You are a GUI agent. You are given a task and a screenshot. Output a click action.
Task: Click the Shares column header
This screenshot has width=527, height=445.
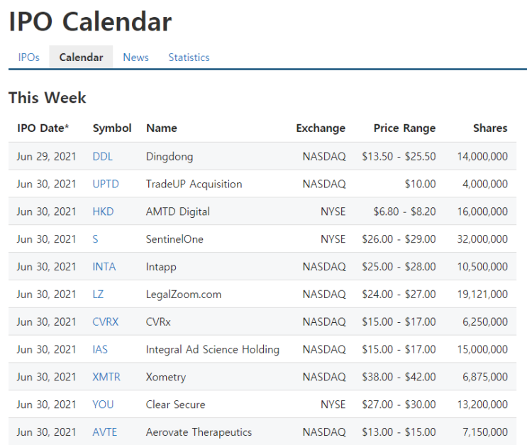click(x=490, y=128)
